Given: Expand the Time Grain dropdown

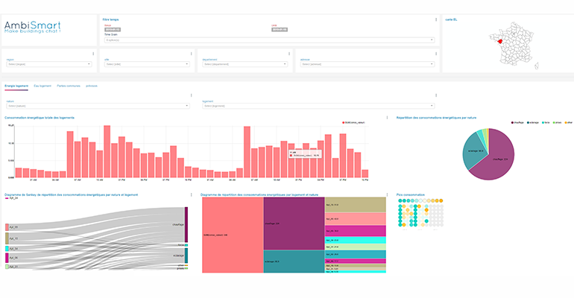Looking at the screenshot, I should (x=269, y=40).
